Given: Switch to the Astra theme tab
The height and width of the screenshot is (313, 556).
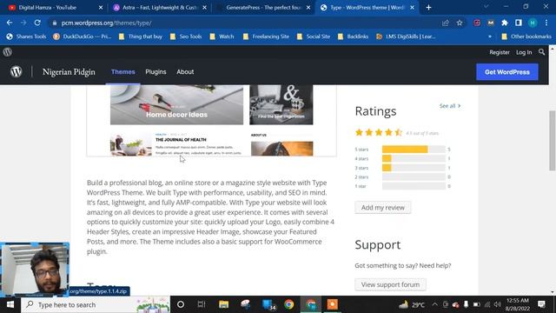Looking at the screenshot, I should coord(160,8).
